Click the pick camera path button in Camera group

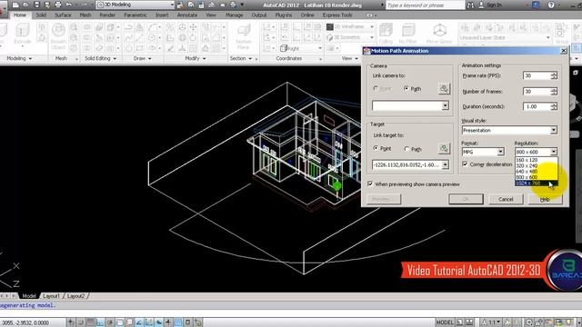[x=444, y=89]
